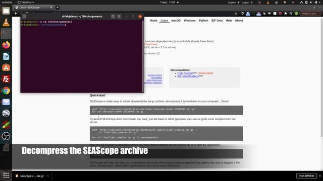Open a new terminal tab

(24, 17)
